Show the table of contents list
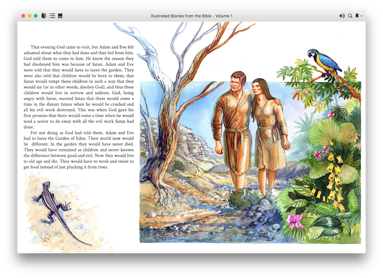Image resolution: width=383 pixels, height=278 pixels. (x=52, y=16)
